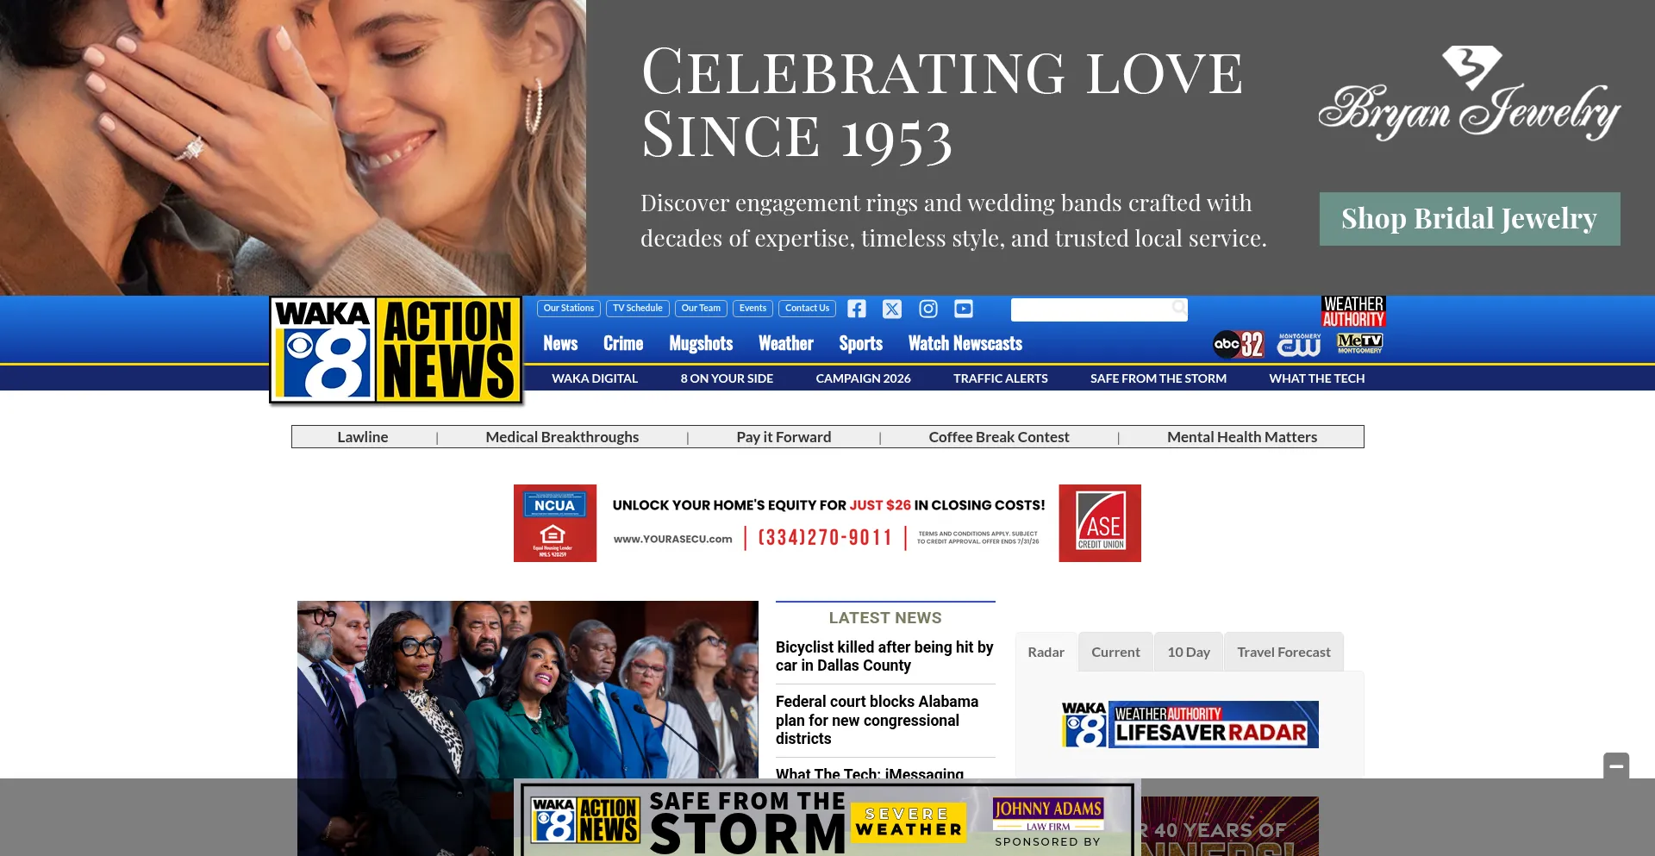Go to Traffic Alerts section

coord(1001,378)
